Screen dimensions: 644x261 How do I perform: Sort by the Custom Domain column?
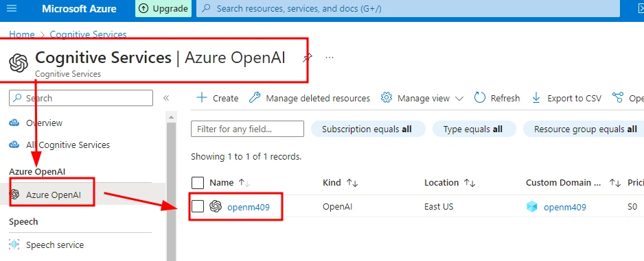point(573,183)
